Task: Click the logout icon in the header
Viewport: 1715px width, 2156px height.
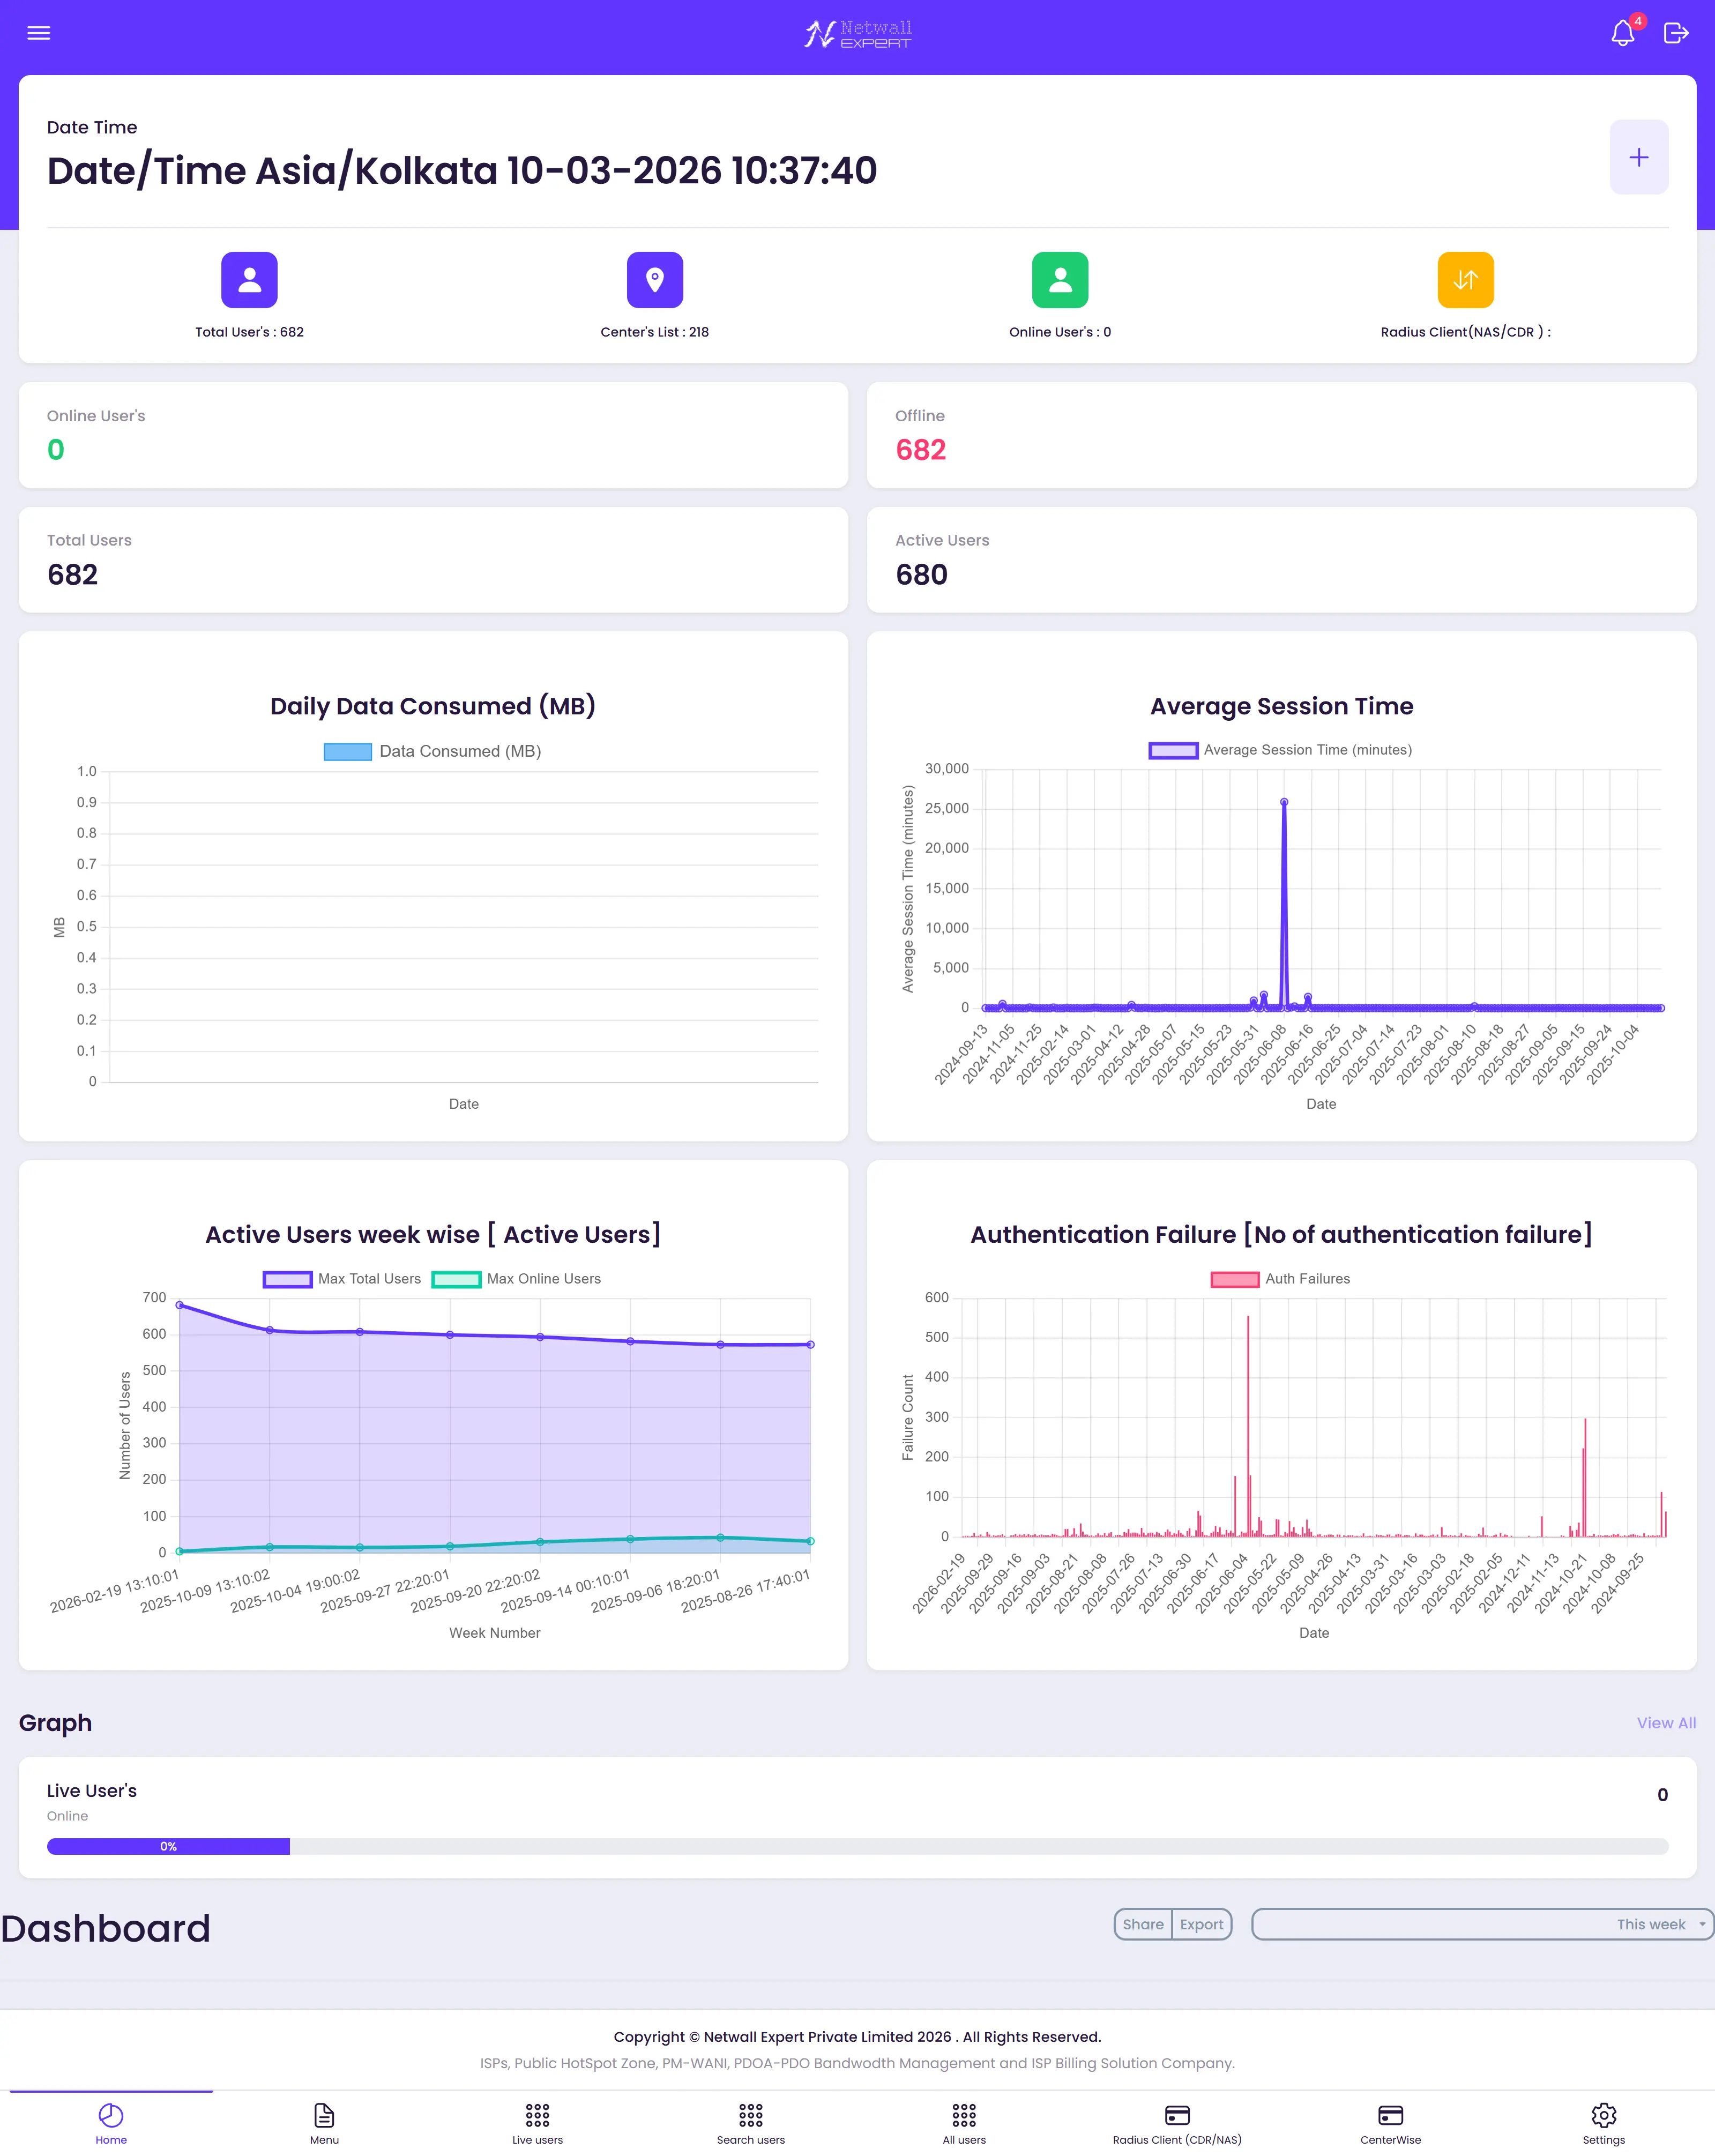Action: click(1676, 33)
